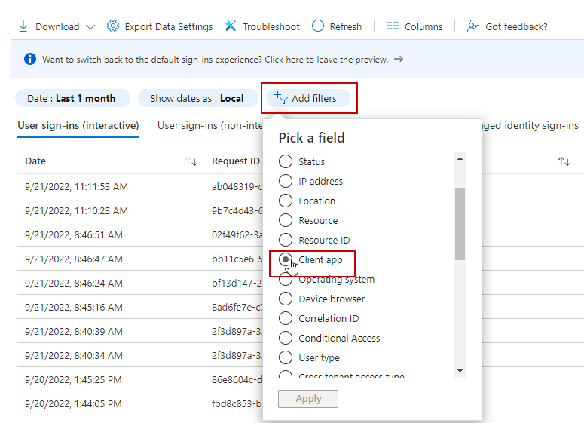This screenshot has width=584, height=423.
Task: Open User sign-ins (non-interactive) tab
Action: click(207, 126)
